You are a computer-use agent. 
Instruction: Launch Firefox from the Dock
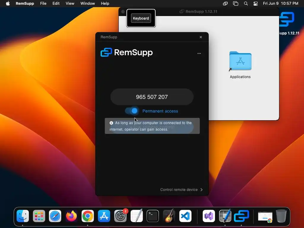click(71, 216)
